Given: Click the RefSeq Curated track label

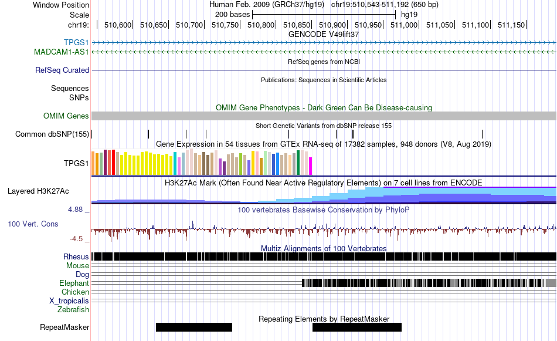Looking at the screenshot, I should pos(62,70).
